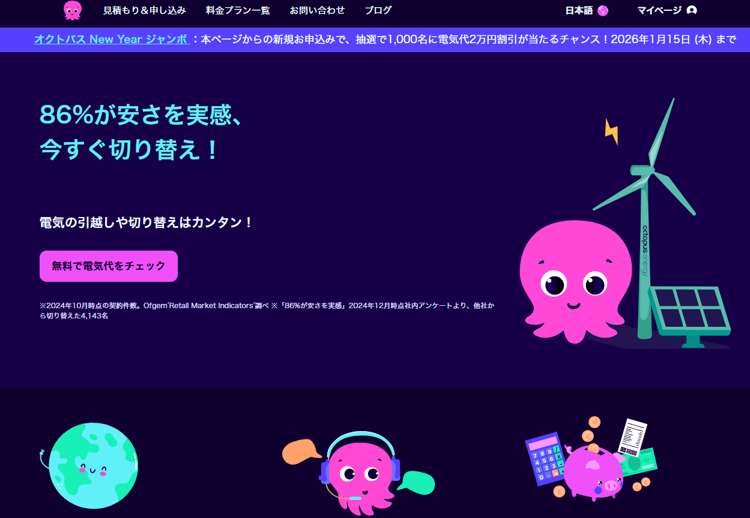Click the text 電気の引越しや切り替えはカンタン！

[147, 222]
